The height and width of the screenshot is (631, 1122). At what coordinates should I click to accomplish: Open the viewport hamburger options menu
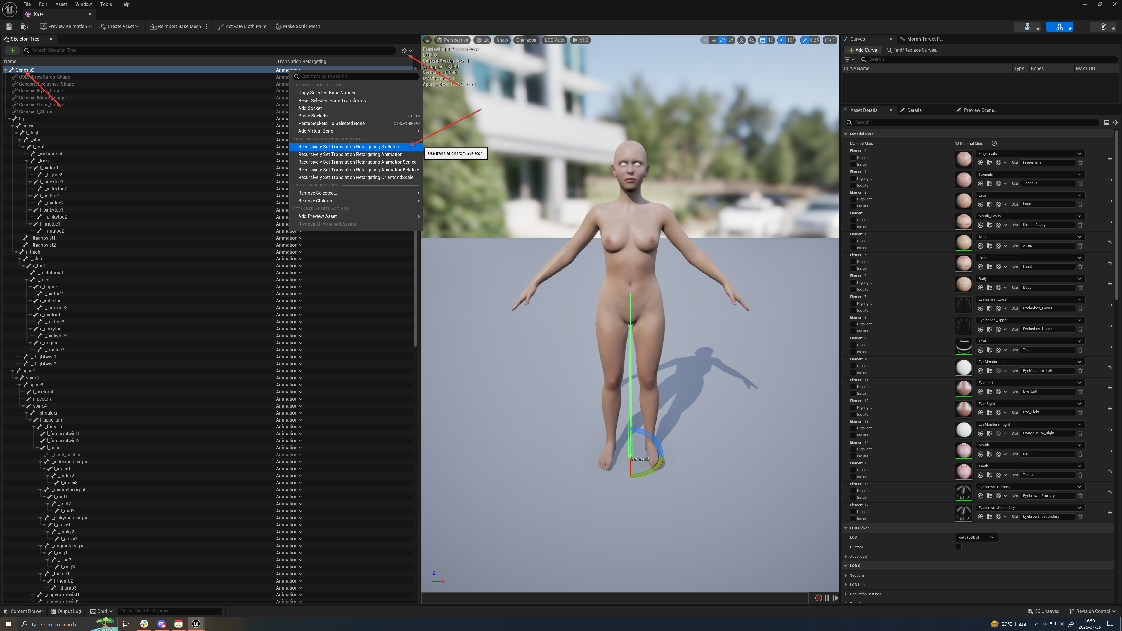tap(427, 40)
